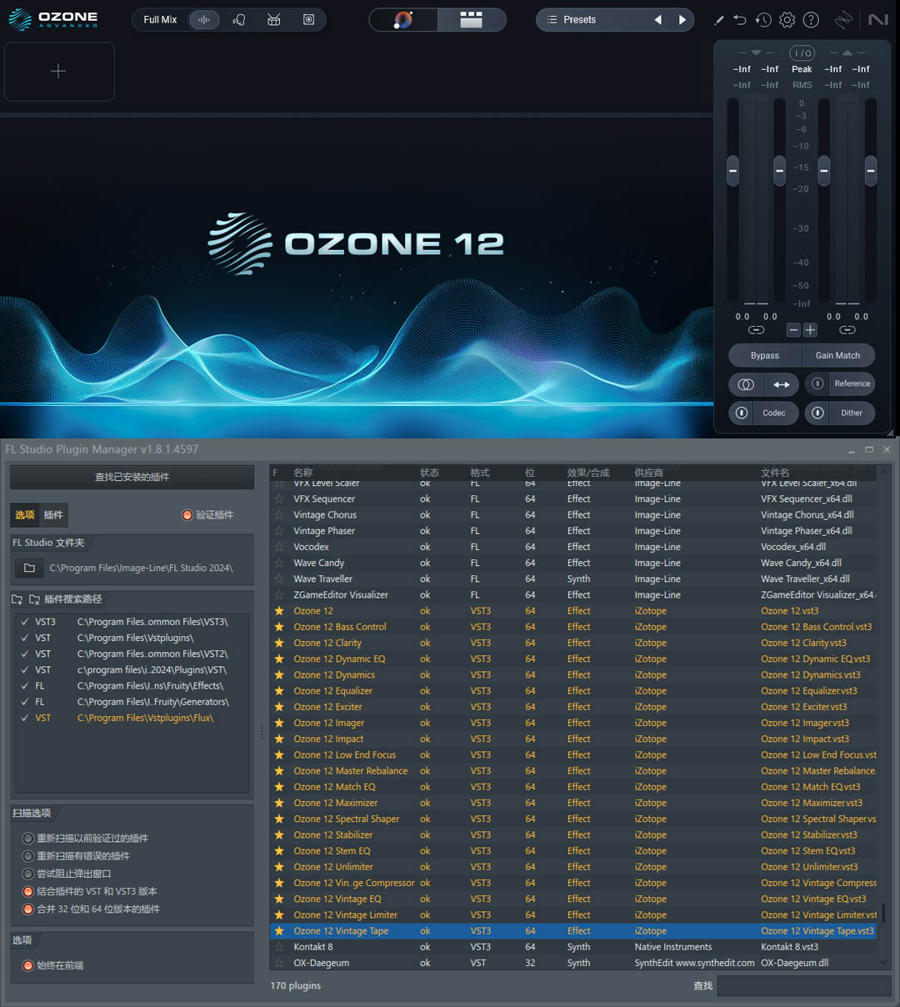This screenshot has width=900, height=1007.
Task: Toggle 结合插件的 VST 和 VST3 版本 option
Action: tap(28, 892)
